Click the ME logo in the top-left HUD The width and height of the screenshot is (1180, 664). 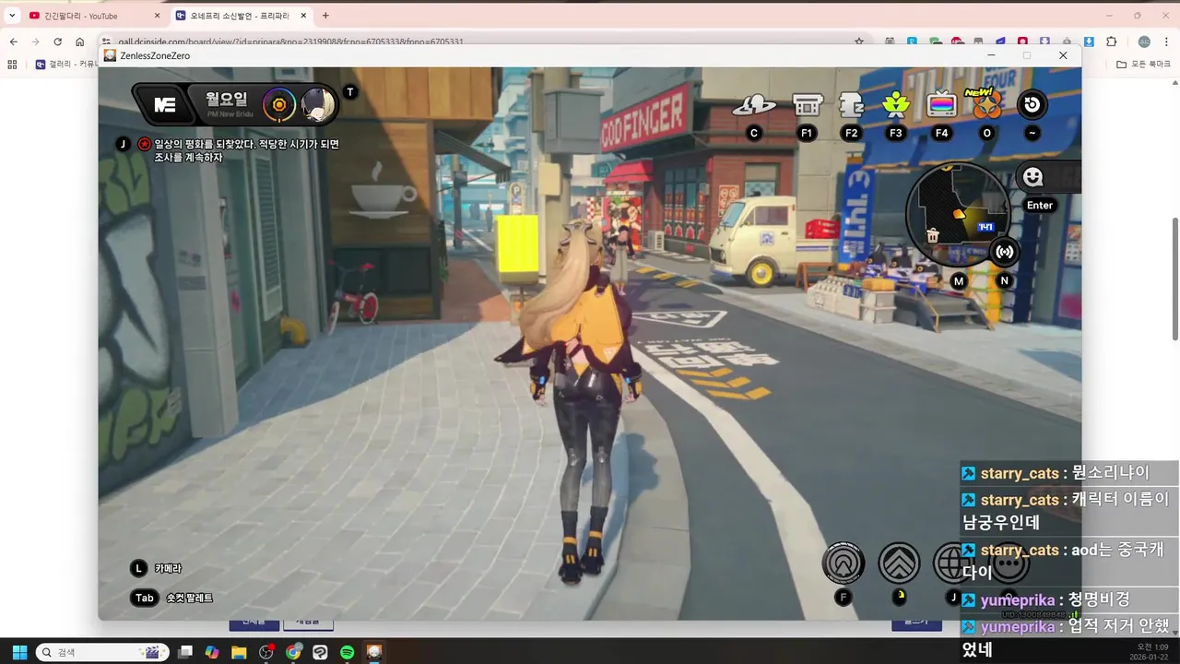[x=164, y=105]
